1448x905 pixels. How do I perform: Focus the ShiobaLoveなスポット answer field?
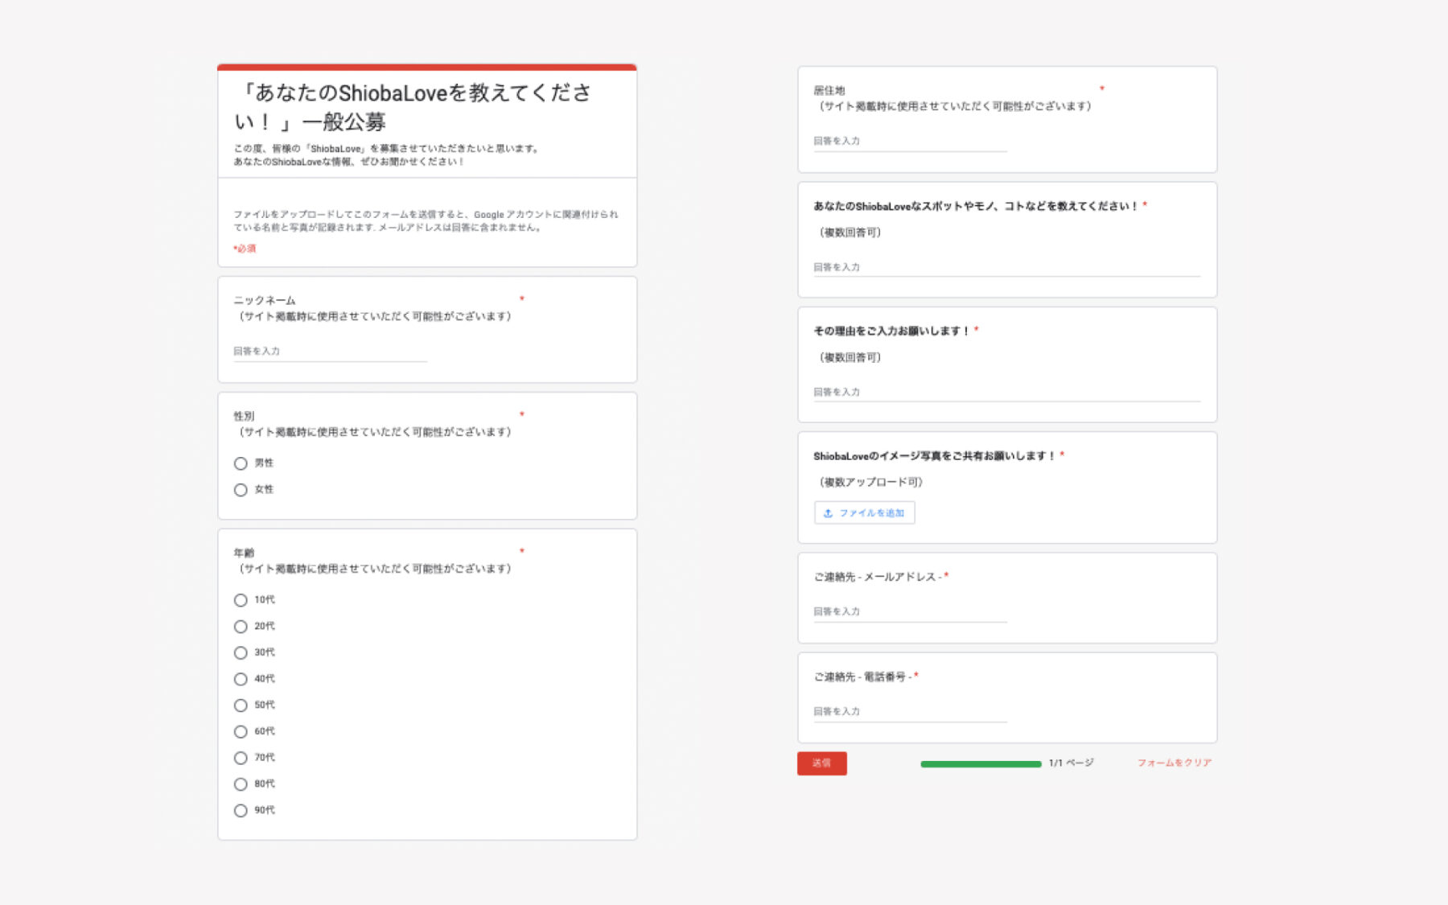pos(1006,267)
